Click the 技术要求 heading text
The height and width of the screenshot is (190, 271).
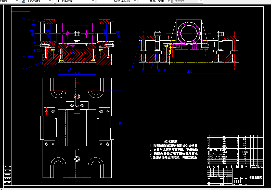coord(171,141)
